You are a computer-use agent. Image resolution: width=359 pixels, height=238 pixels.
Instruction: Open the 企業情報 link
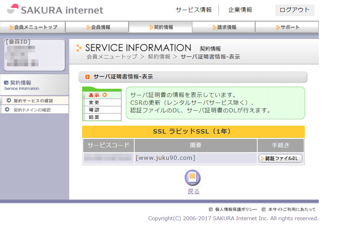(240, 10)
